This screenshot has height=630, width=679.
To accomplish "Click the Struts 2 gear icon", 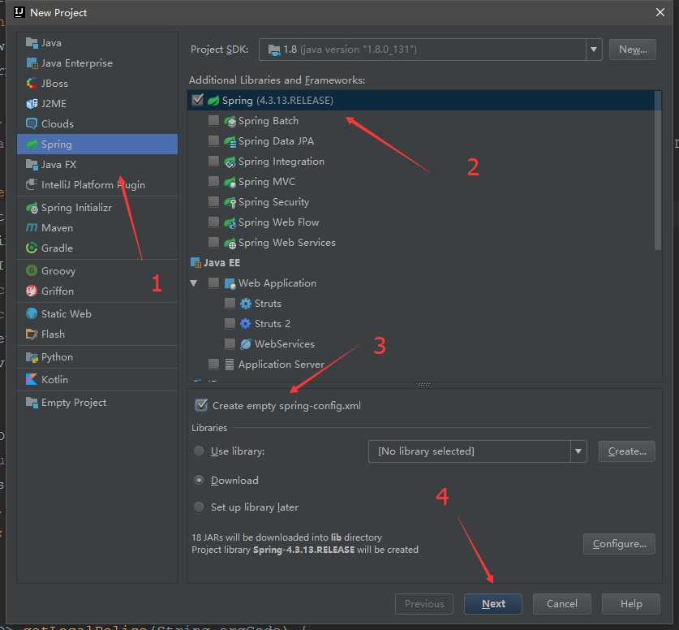I will tap(246, 324).
